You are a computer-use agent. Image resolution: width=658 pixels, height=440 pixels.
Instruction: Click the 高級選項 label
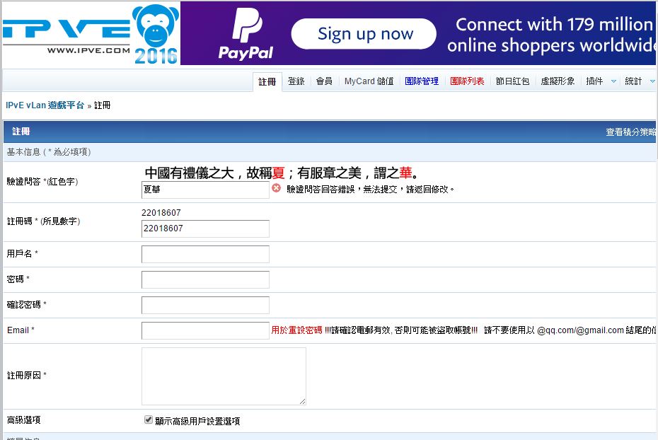[x=24, y=419]
